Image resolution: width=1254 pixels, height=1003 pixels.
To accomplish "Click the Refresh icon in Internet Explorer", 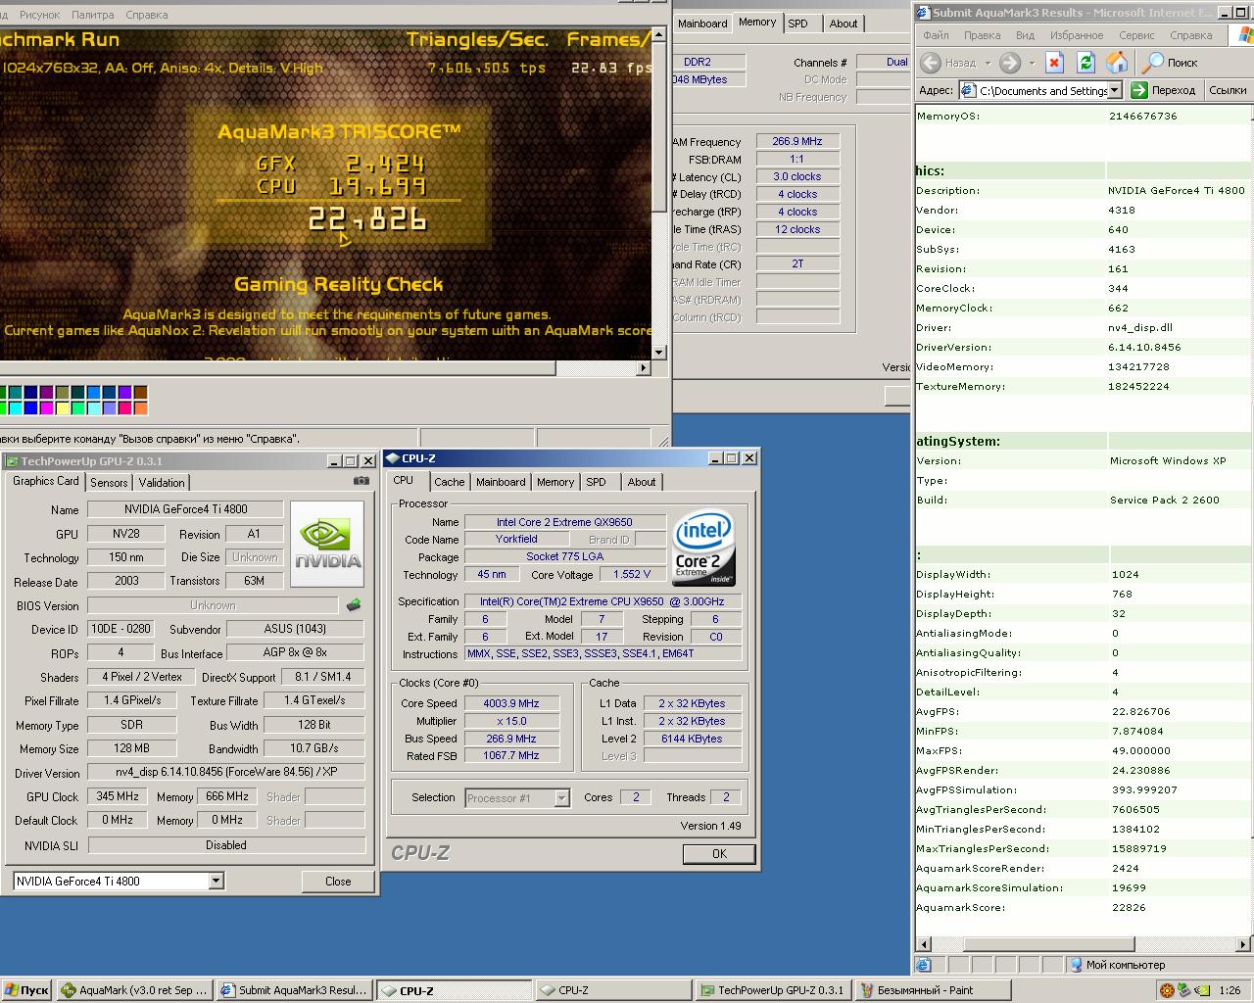I will point(1085,63).
